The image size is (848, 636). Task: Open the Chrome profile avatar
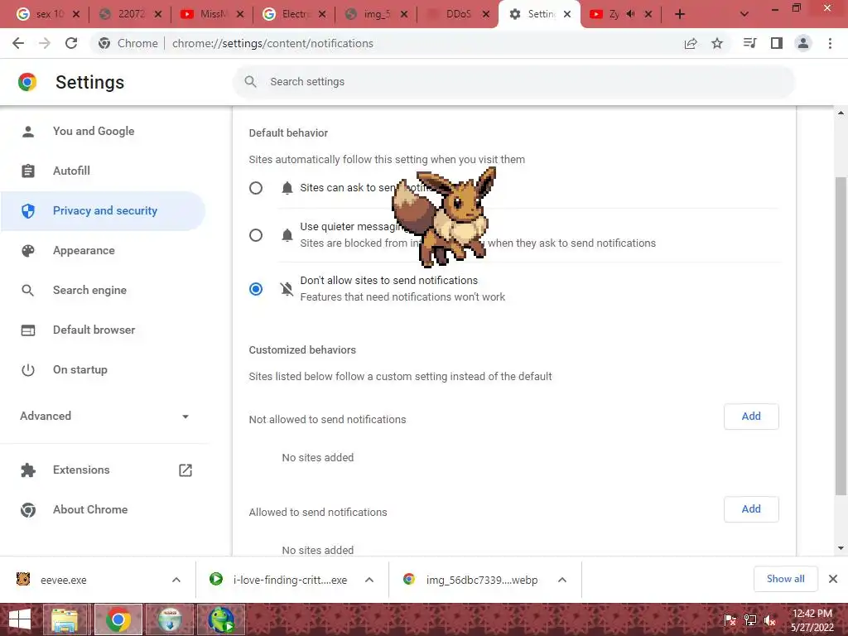[x=803, y=43]
